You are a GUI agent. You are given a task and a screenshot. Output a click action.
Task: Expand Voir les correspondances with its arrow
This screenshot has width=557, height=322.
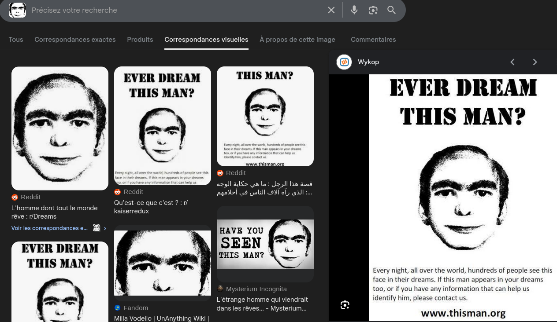(105, 228)
